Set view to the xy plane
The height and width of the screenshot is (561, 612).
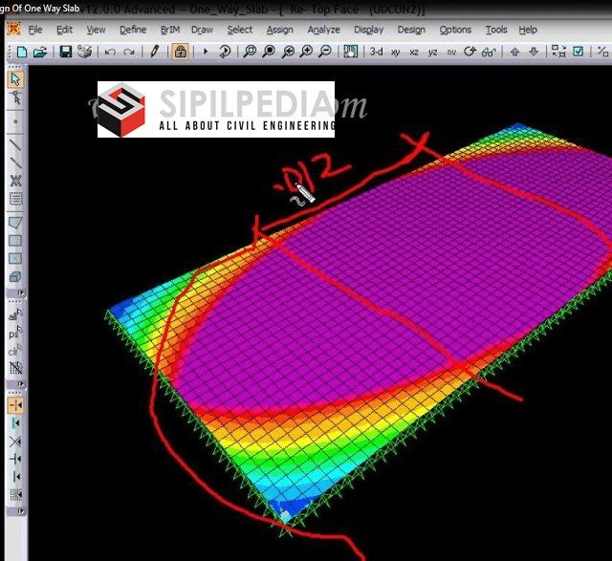pos(395,52)
